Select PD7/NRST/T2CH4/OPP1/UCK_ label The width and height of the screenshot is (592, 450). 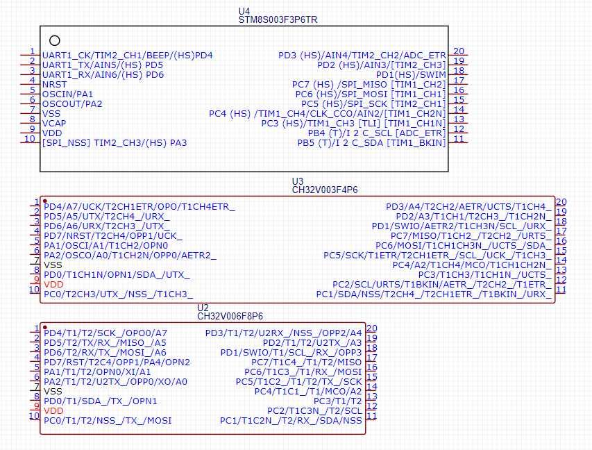click(x=113, y=236)
